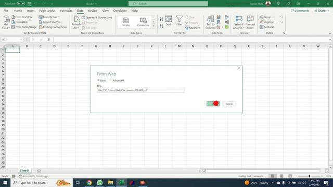
Task: Toggle the AutoSave switch
Action: [x=21, y=4]
